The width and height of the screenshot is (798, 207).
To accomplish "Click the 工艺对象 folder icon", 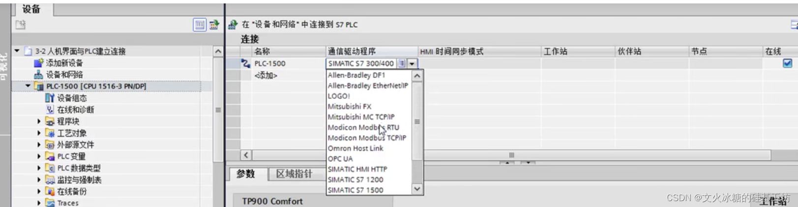I will point(50,133).
